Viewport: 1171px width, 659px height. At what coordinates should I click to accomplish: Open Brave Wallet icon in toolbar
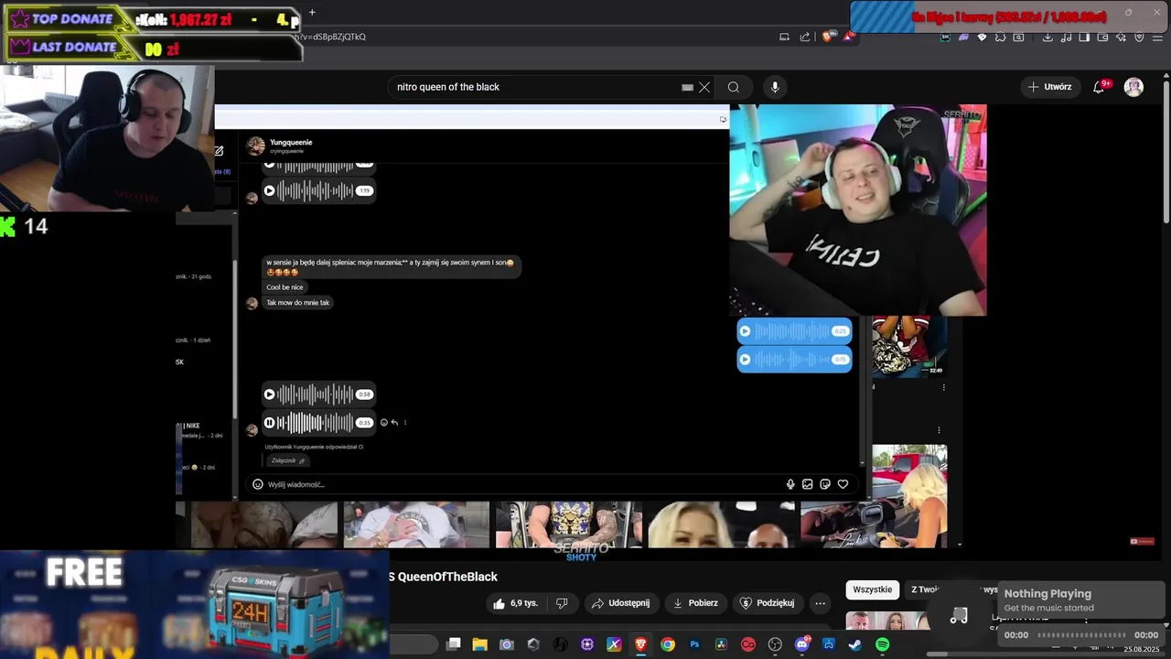click(x=1102, y=37)
